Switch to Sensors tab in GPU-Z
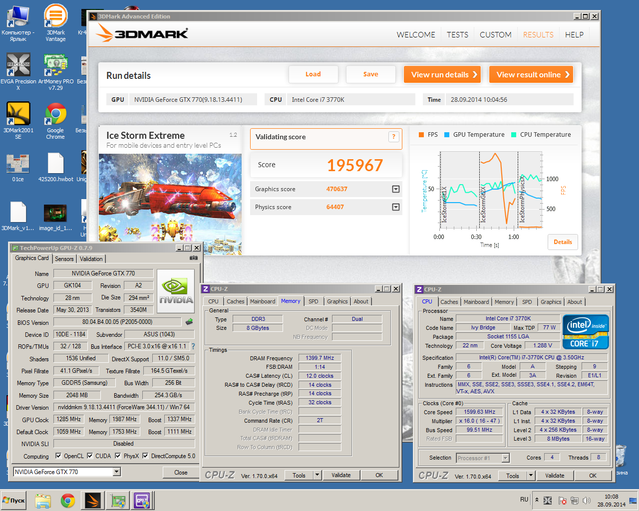 [64, 259]
